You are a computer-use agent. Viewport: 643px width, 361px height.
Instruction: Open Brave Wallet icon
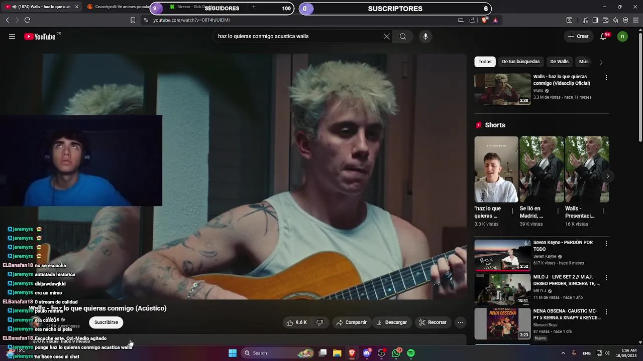tap(605, 20)
